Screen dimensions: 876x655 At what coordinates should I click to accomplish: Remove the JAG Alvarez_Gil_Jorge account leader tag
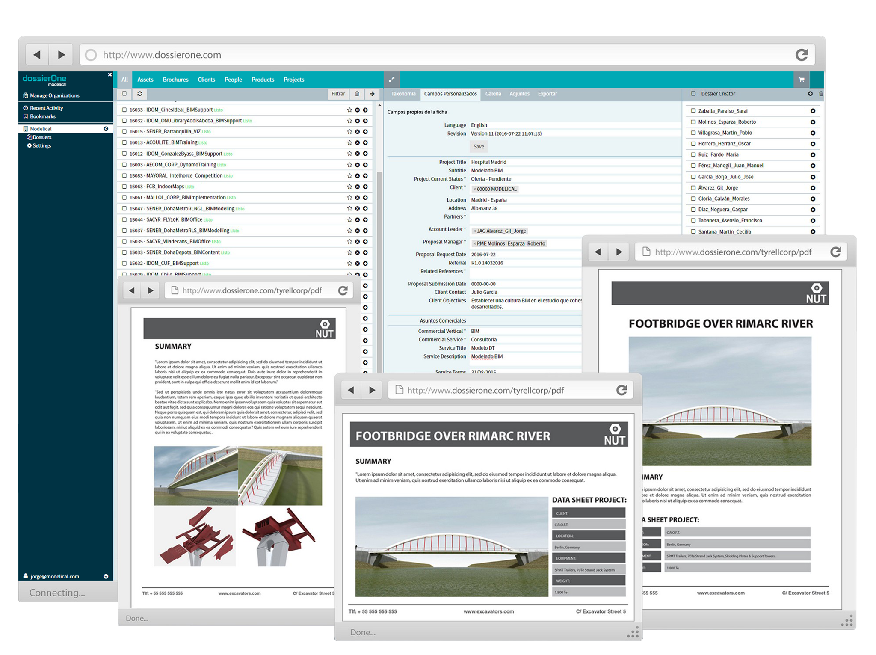point(474,231)
